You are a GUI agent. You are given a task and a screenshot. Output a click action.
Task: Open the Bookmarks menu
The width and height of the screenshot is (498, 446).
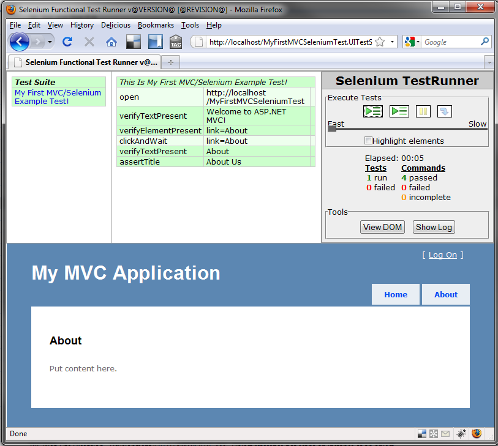[156, 25]
